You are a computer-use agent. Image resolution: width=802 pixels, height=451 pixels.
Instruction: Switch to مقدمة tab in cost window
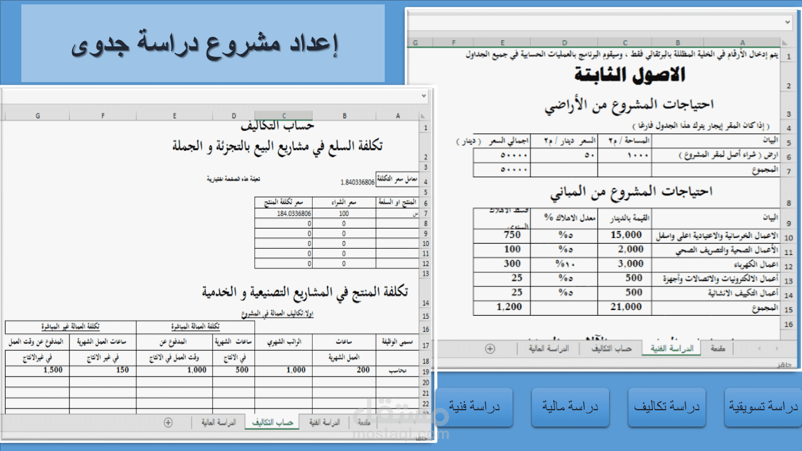pyautogui.click(x=363, y=423)
